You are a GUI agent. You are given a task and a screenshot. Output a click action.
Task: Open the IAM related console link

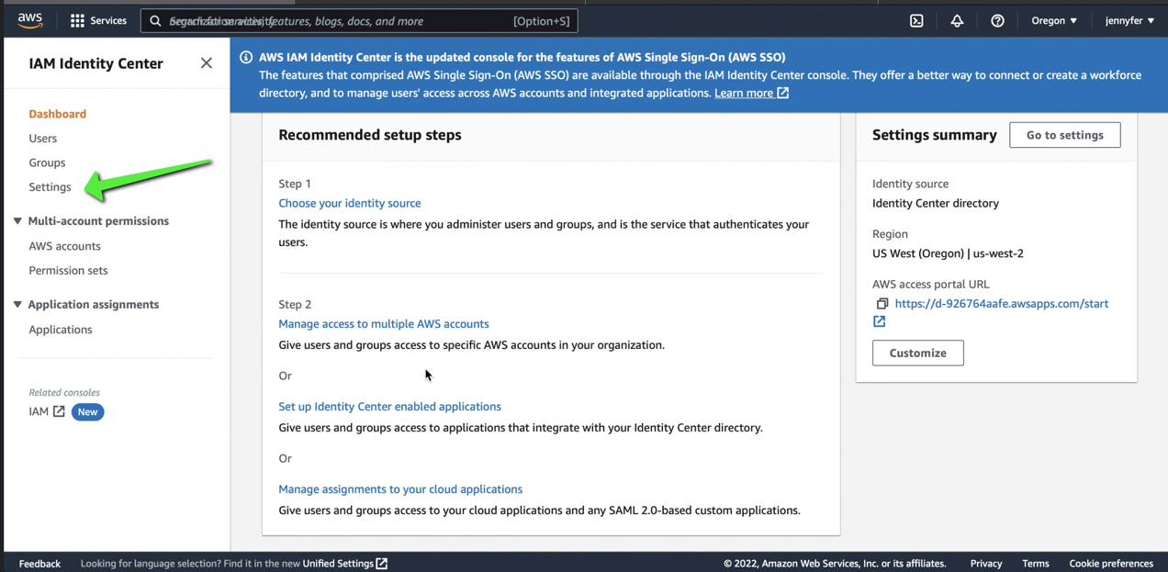click(x=39, y=411)
